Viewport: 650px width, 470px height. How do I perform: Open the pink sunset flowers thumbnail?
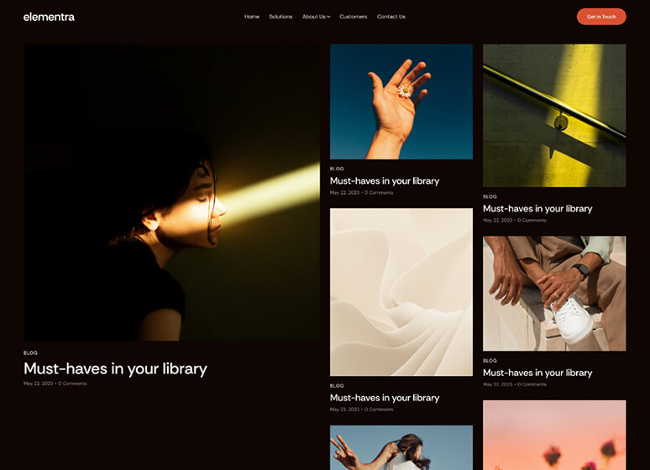(554, 436)
